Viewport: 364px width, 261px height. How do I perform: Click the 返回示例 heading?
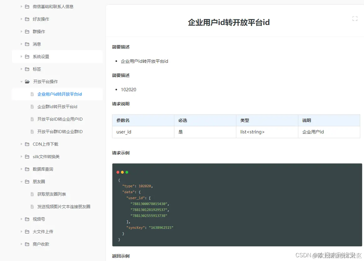click(121, 256)
